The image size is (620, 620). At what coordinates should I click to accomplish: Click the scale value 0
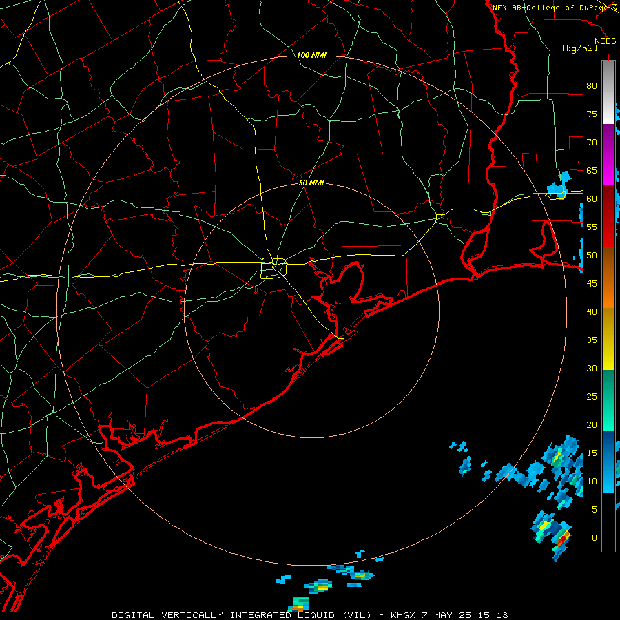tap(595, 538)
